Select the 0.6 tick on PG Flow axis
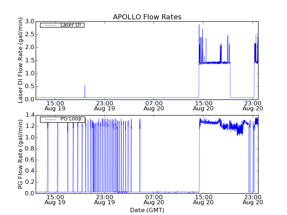This screenshot has width=287, height=215. [x=30, y=160]
